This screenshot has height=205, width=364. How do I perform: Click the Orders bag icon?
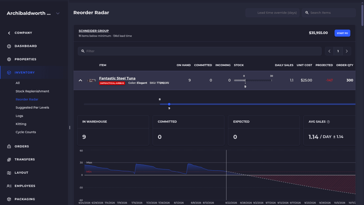coord(9,146)
